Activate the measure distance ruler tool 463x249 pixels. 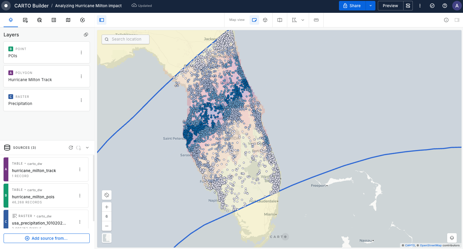point(316,20)
